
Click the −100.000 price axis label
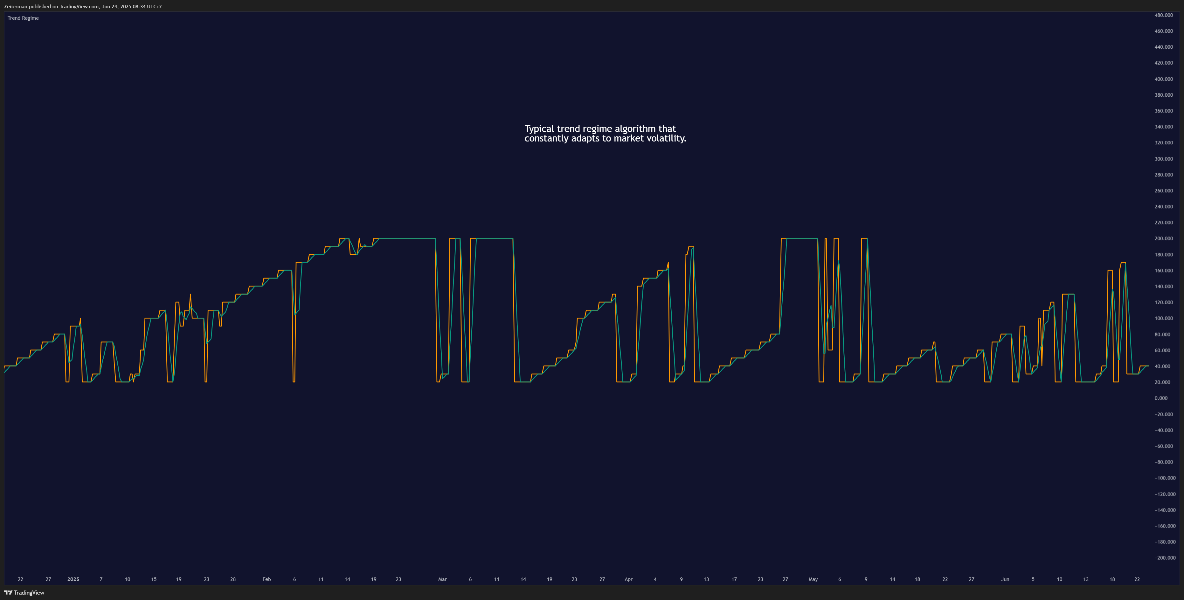pyautogui.click(x=1165, y=478)
